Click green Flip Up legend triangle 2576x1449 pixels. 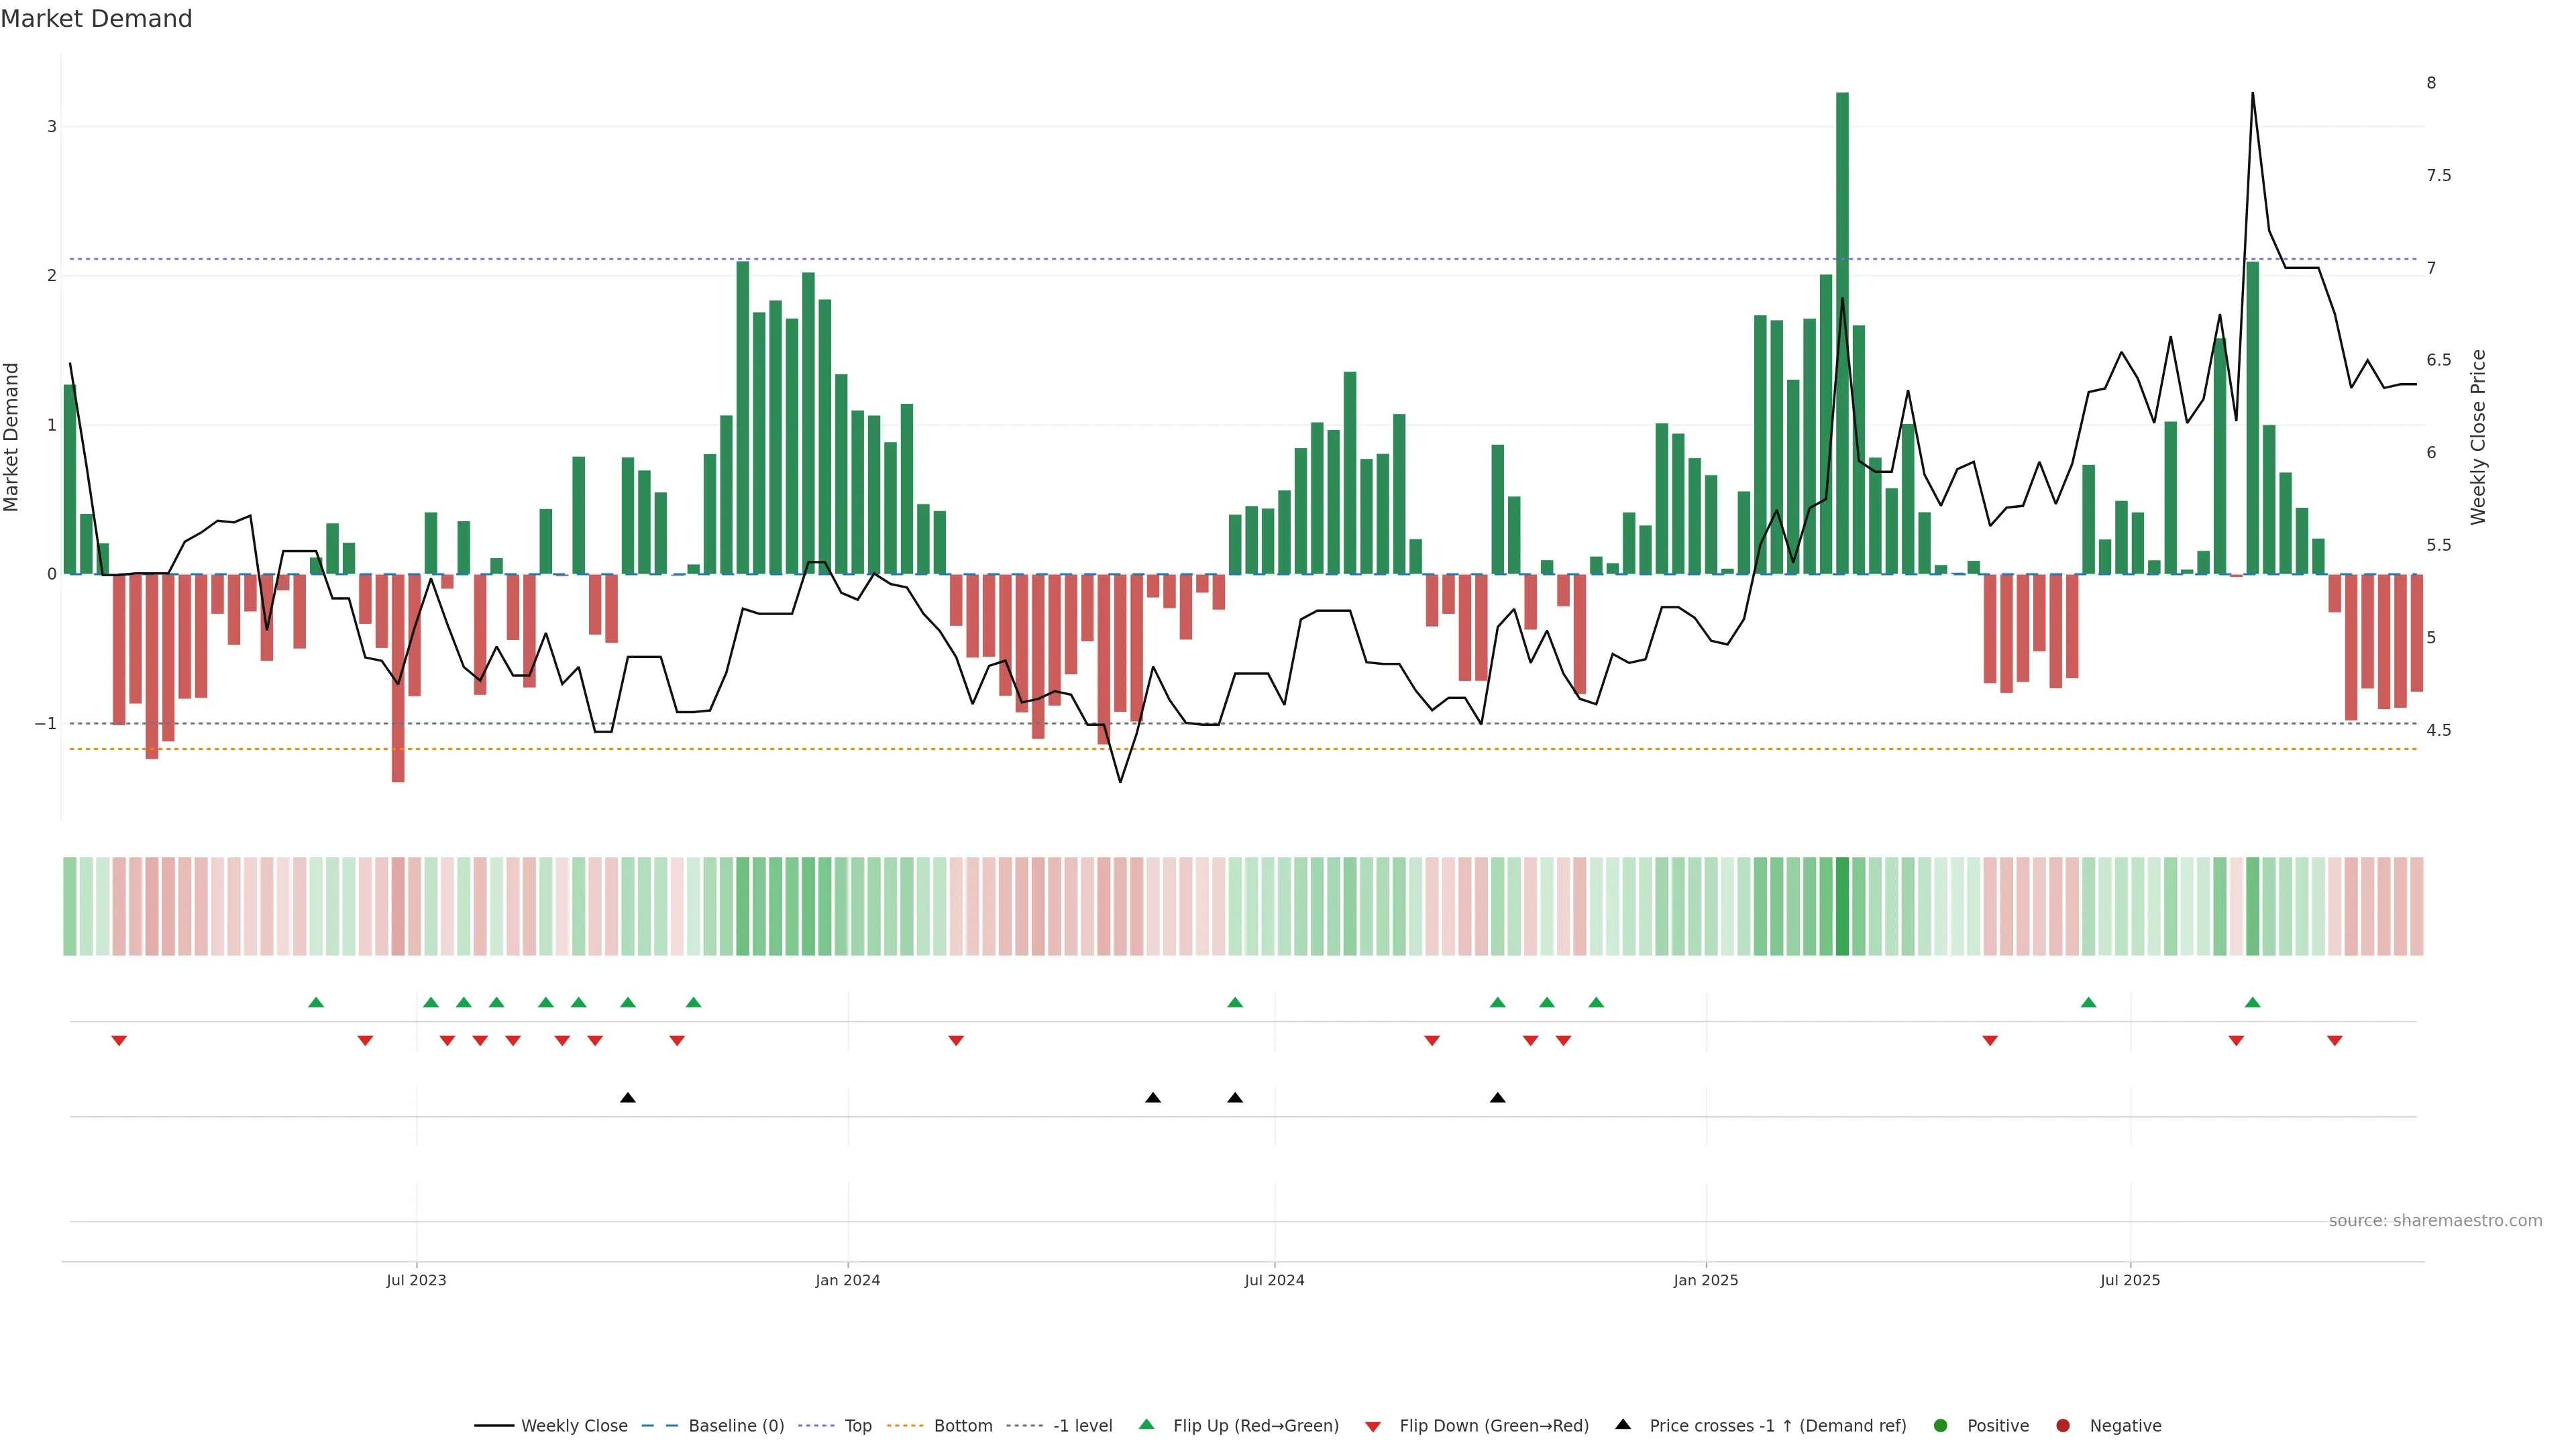1147,1425
